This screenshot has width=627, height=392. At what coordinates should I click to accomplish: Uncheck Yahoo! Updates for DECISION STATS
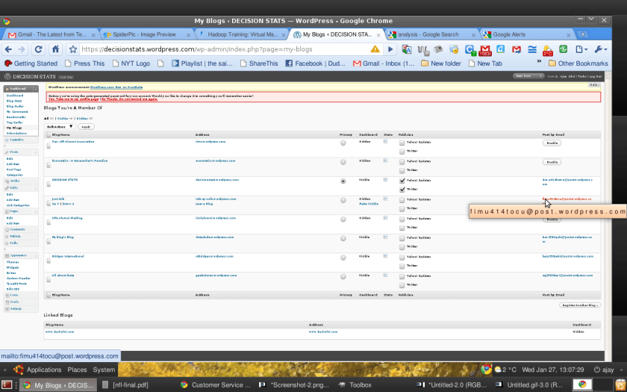click(402, 181)
